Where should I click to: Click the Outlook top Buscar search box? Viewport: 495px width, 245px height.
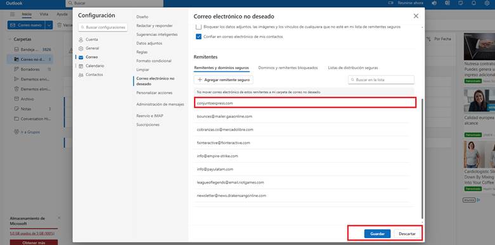click(114, 3)
